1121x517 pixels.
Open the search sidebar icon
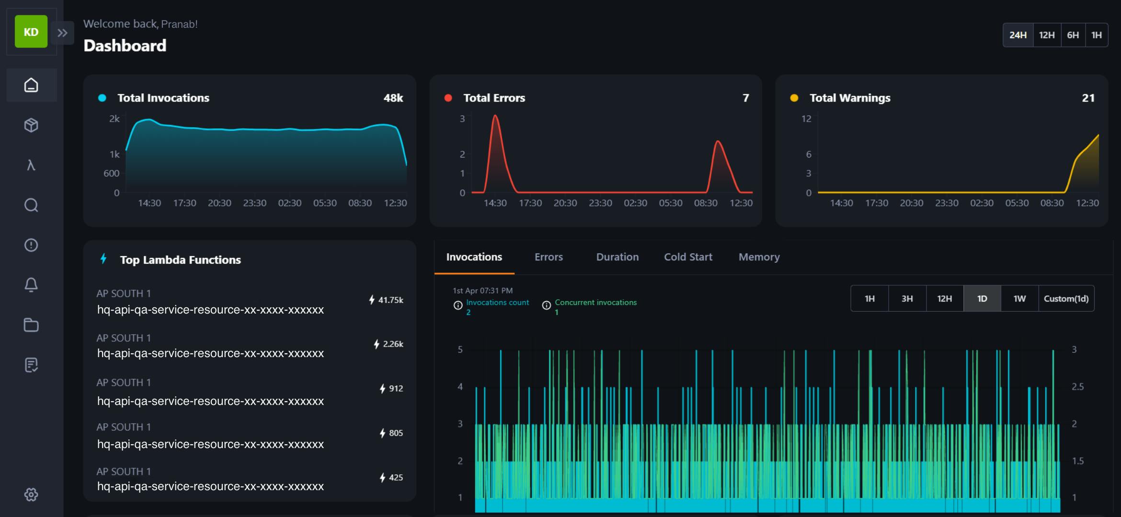point(31,205)
